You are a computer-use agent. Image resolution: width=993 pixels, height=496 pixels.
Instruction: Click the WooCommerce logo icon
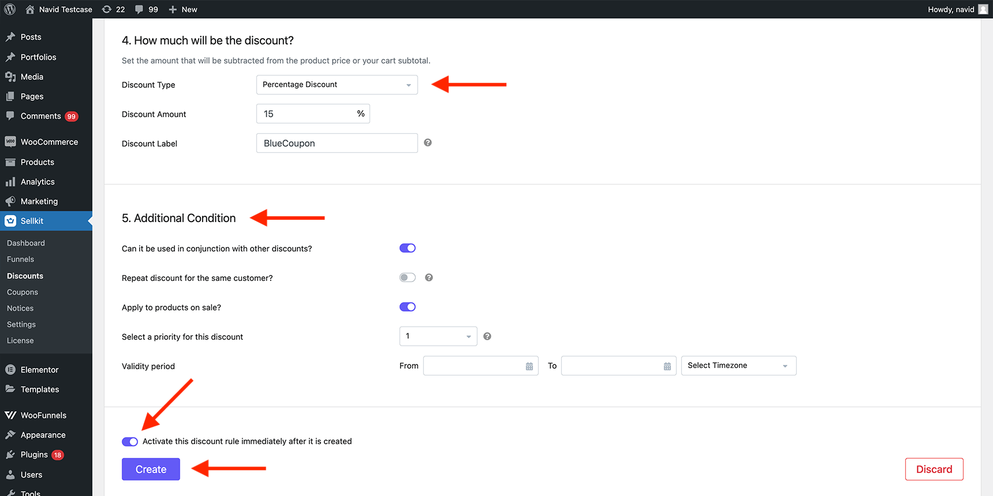pos(10,142)
